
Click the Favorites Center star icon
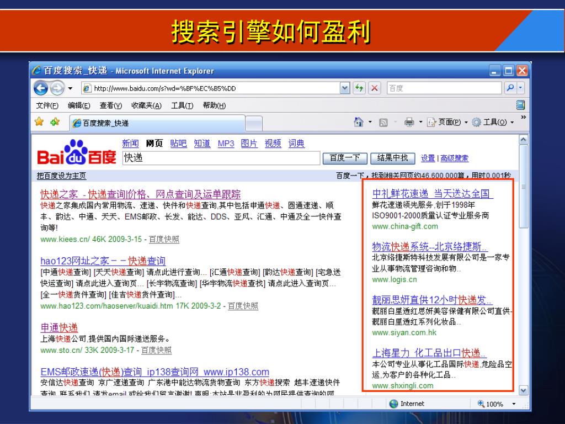39,122
